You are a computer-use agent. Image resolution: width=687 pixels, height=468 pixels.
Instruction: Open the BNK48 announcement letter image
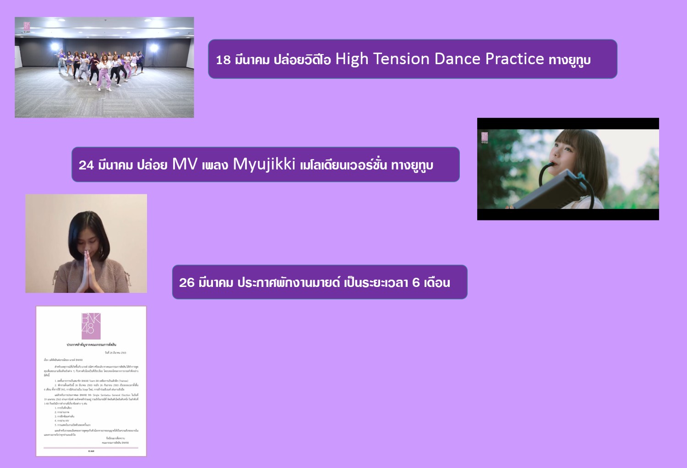[91, 381]
